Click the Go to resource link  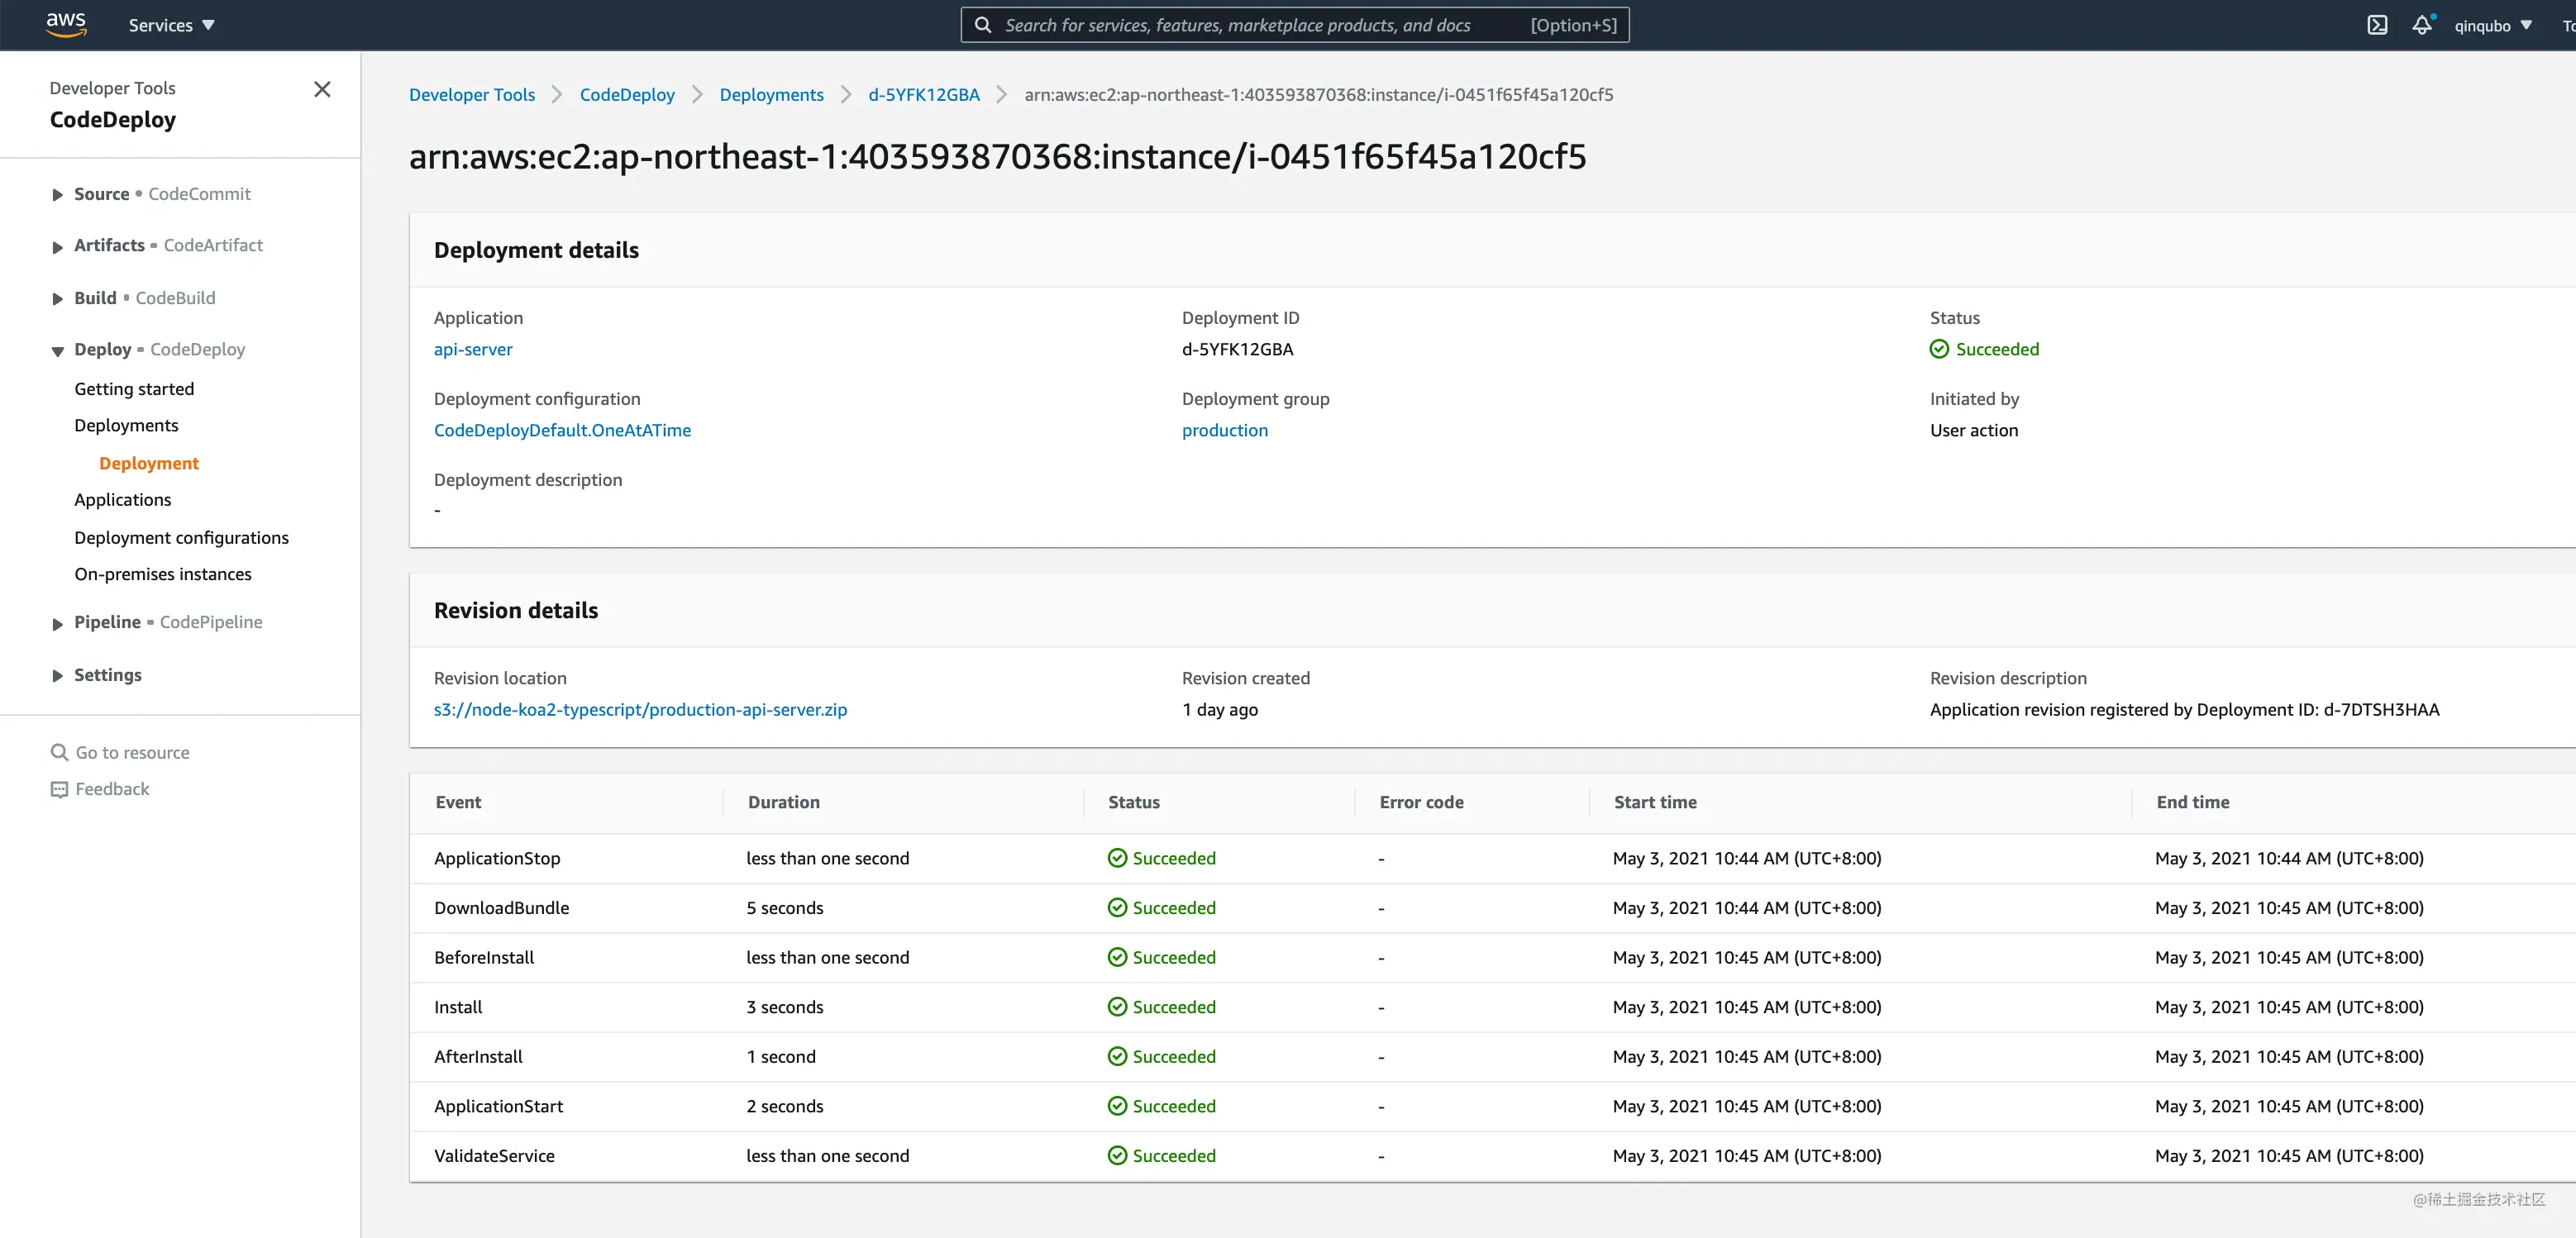pyautogui.click(x=132, y=752)
